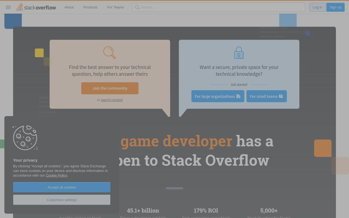Click Join the community button
This screenshot has width=349, height=218.
pos(110,88)
